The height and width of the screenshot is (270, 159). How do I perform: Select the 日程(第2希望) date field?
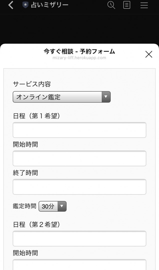click(x=79, y=239)
